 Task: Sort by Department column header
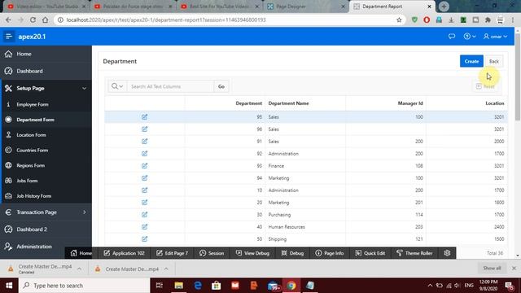pos(248,103)
